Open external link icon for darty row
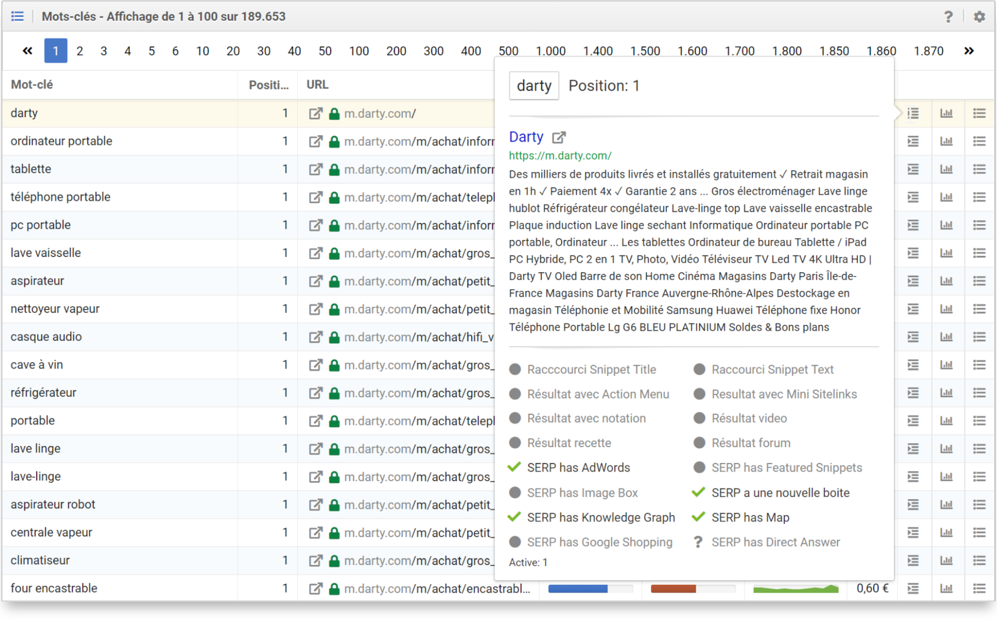This screenshot has width=997, height=622. pyautogui.click(x=316, y=113)
